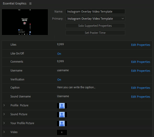The image size is (154, 137).
Task: Expand the Your Profile Picture row
Action: pos(4,123)
